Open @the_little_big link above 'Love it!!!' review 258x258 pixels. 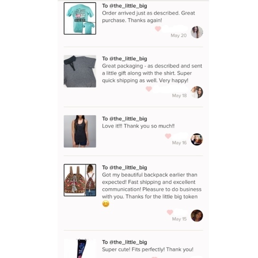tap(128, 119)
